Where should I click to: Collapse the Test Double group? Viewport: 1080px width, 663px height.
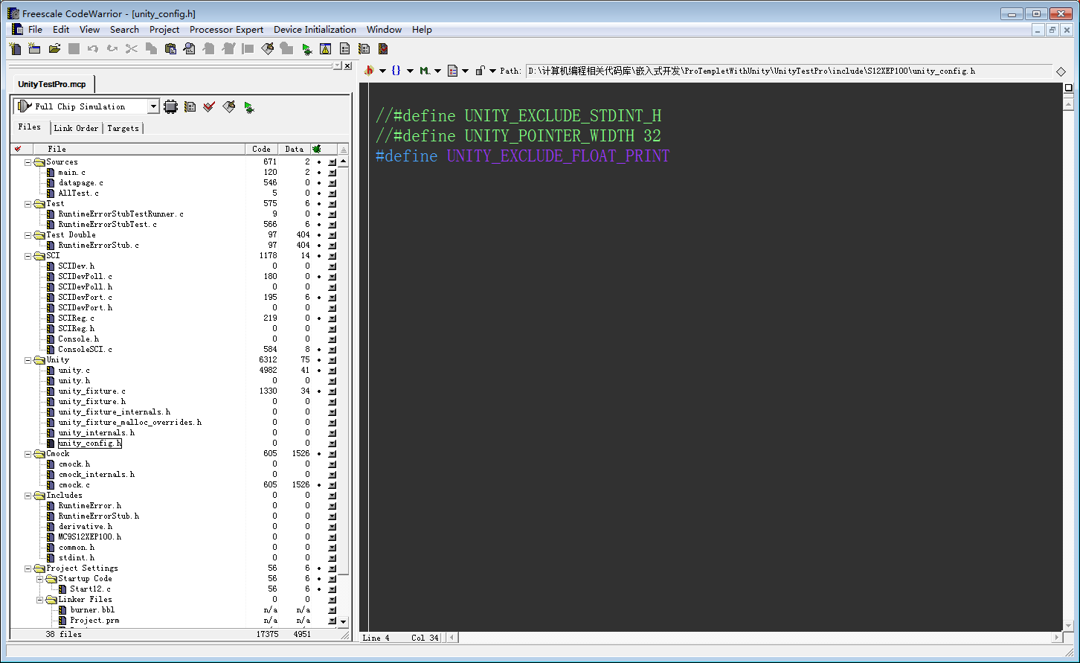tap(28, 234)
